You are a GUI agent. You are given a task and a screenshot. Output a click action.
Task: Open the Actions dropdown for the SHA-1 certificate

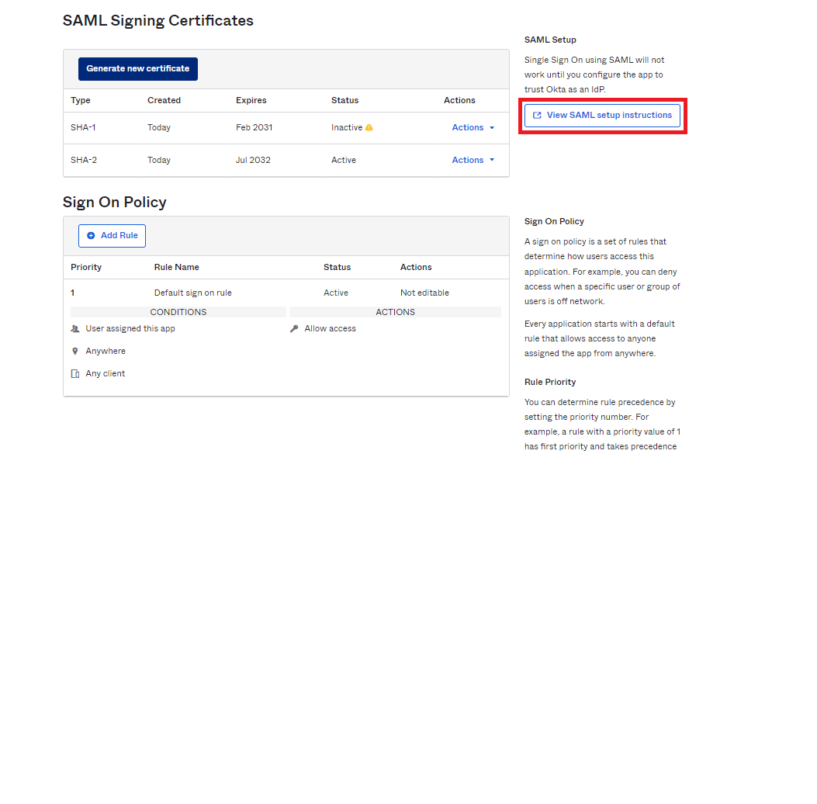point(473,128)
